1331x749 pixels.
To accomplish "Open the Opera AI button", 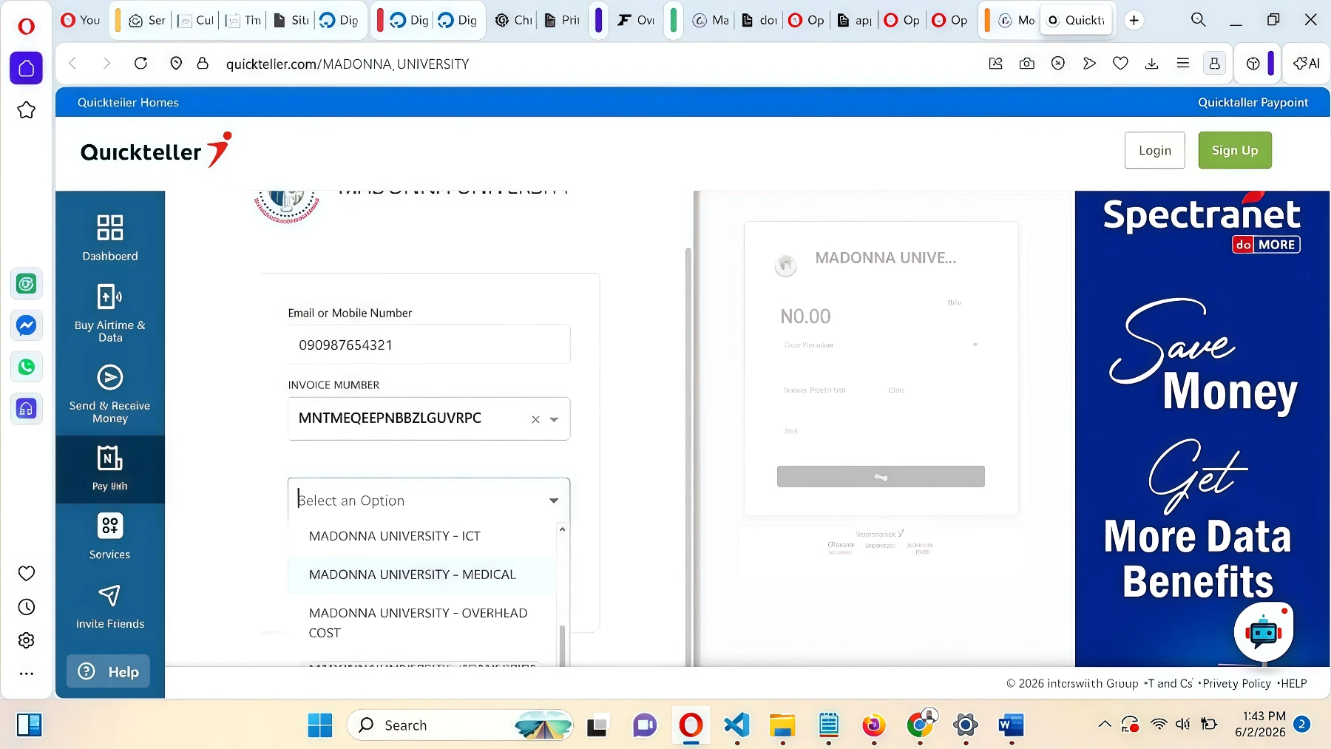I will pyautogui.click(x=1307, y=64).
